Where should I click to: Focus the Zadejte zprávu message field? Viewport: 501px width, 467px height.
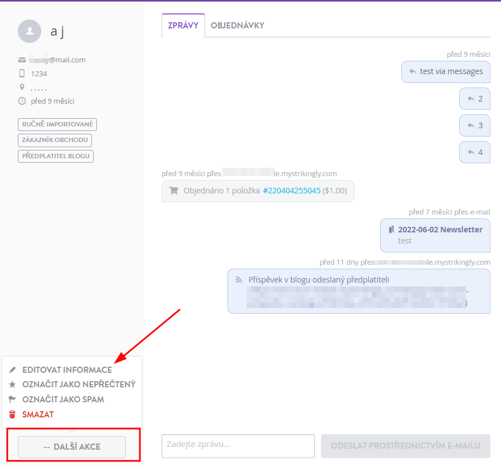(238, 446)
